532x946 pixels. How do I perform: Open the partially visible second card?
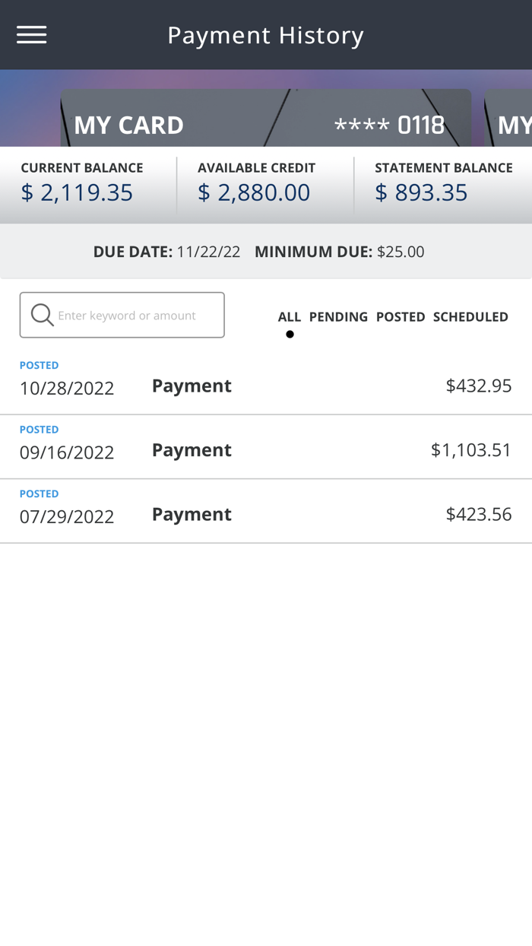tap(509, 123)
